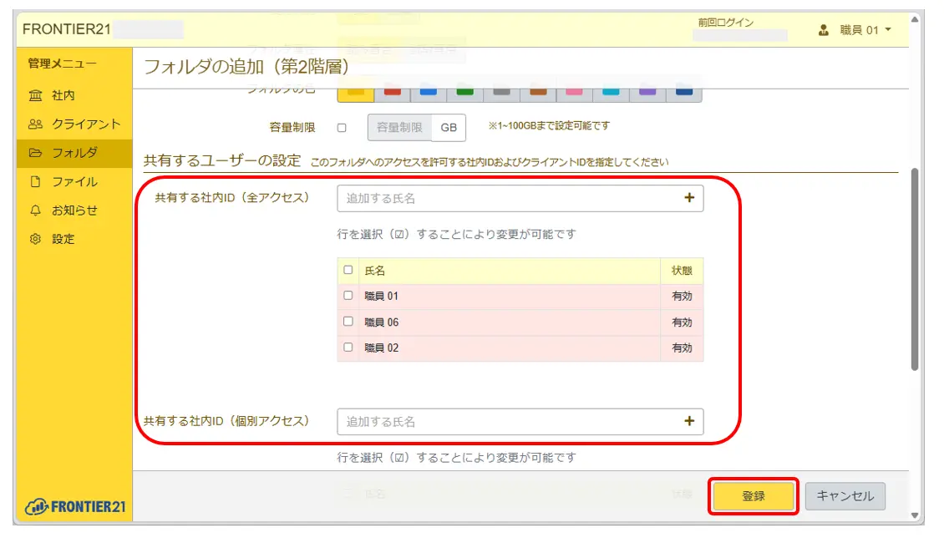The image size is (944, 543).
Task: Select the 職員 02 row checkbox
Action: (x=348, y=348)
